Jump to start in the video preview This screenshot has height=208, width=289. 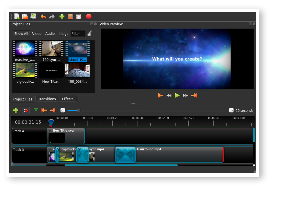pyautogui.click(x=161, y=95)
